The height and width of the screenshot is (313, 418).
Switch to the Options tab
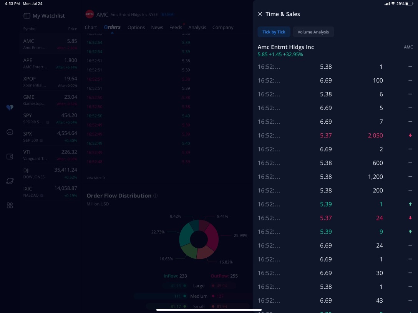click(136, 28)
